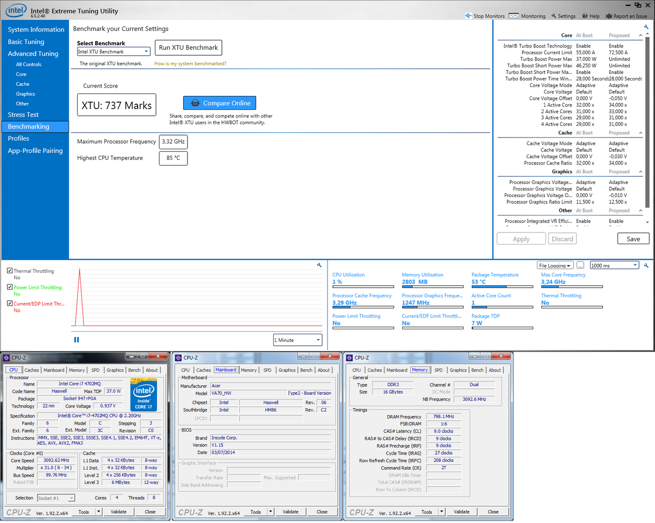
Task: Click Discard button in settings panel
Action: pos(562,239)
